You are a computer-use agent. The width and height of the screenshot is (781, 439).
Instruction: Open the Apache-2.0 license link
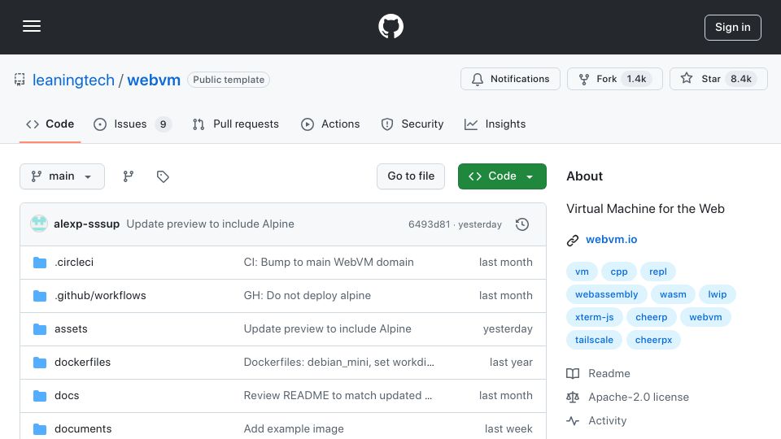627,398
